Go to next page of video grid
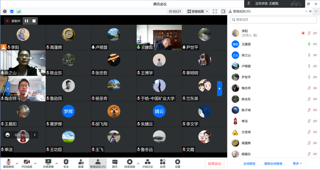 [x=219, y=89]
